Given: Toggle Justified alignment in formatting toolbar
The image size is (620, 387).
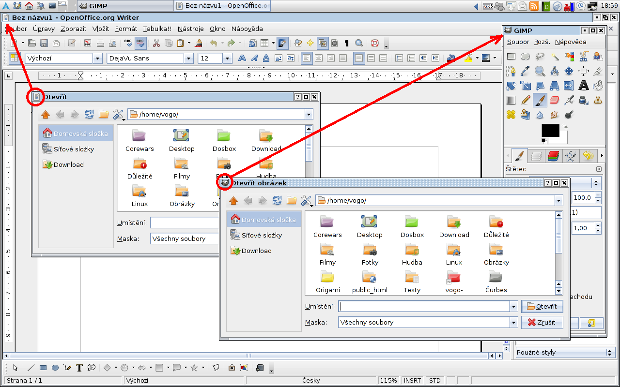Looking at the screenshot, I should (x=343, y=58).
